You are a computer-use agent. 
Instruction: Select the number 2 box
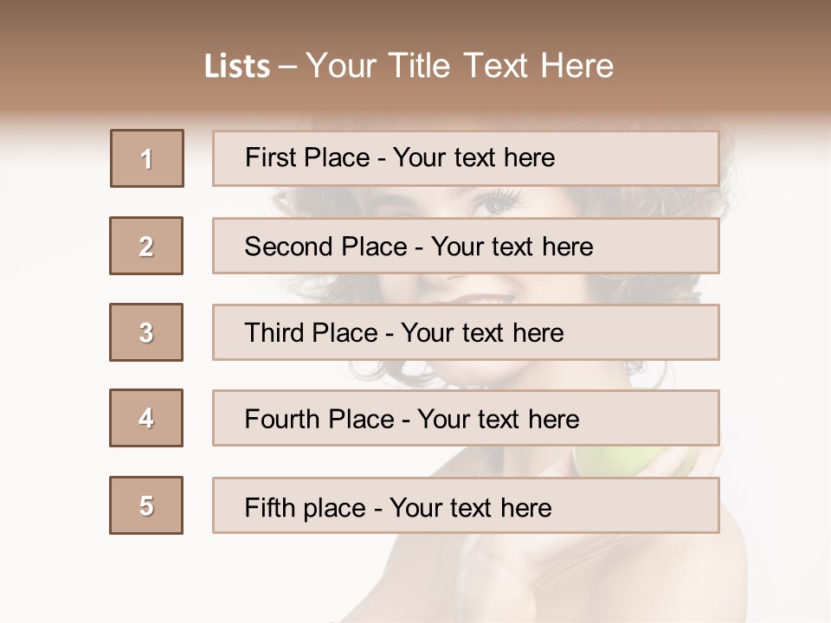146,246
